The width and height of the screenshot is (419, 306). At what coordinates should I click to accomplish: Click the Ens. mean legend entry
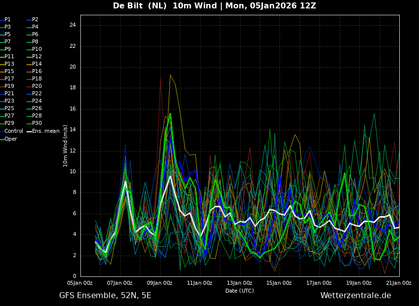click(x=43, y=131)
